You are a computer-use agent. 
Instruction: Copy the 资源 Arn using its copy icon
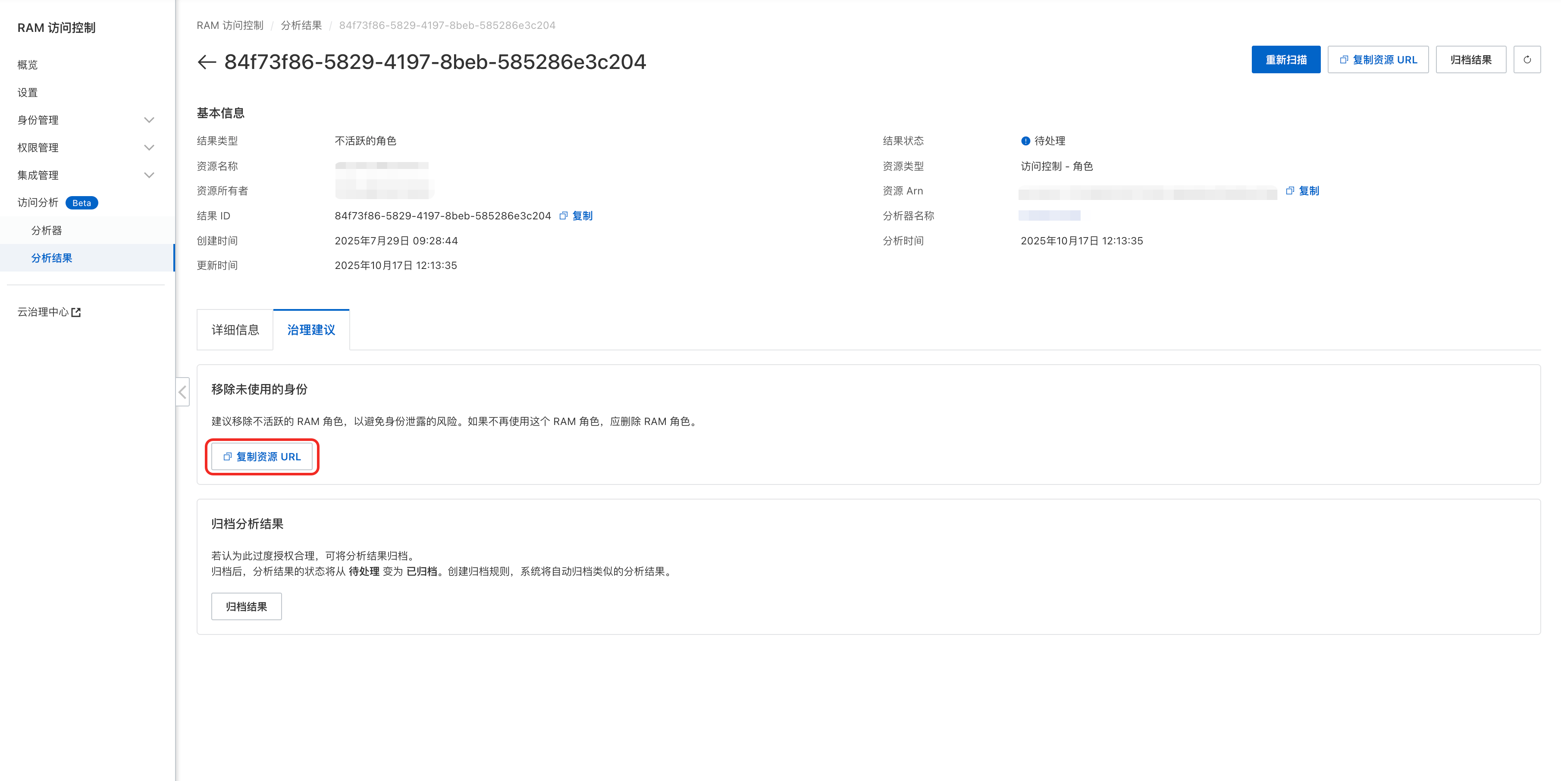(1289, 191)
